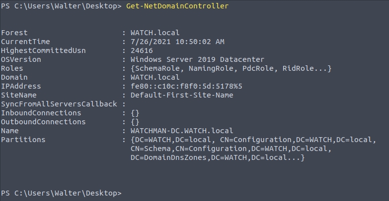Click the DC=DomainDnsZones partition line
This screenshot has width=389, height=201.
click(217, 157)
